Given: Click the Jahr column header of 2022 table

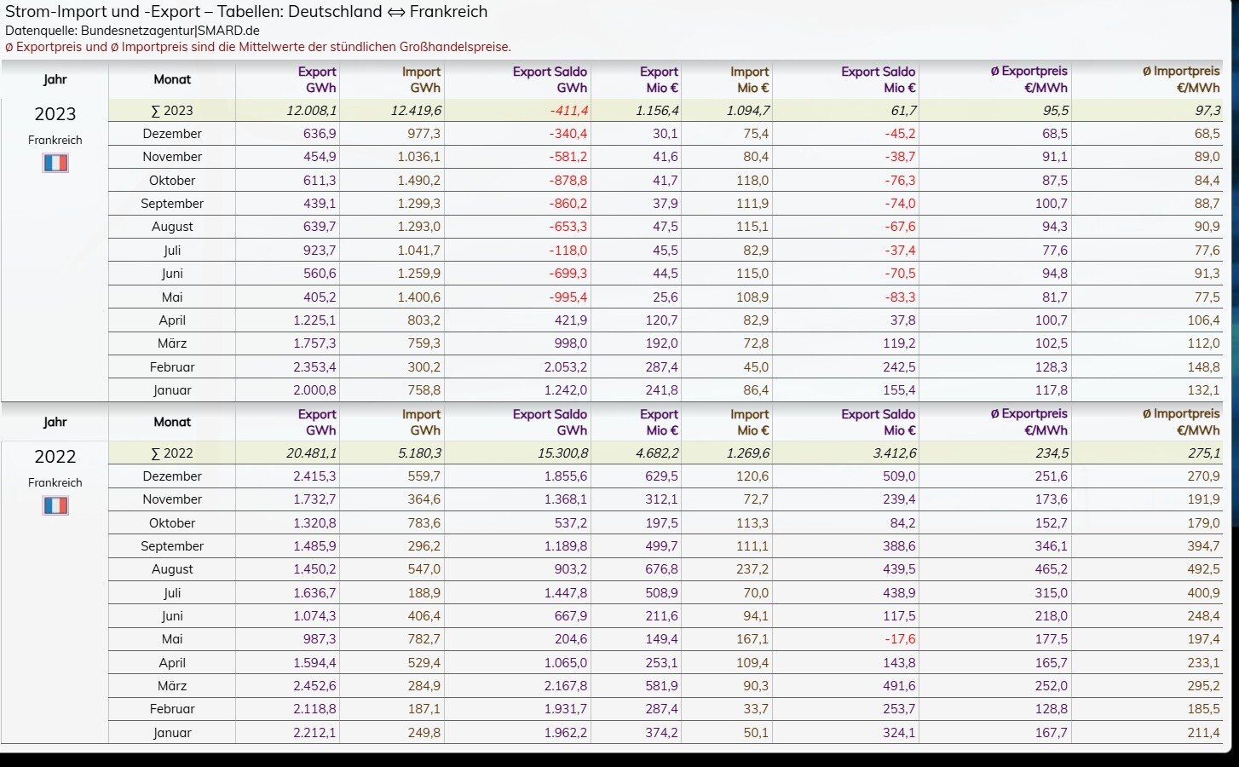Looking at the screenshot, I should (x=55, y=422).
